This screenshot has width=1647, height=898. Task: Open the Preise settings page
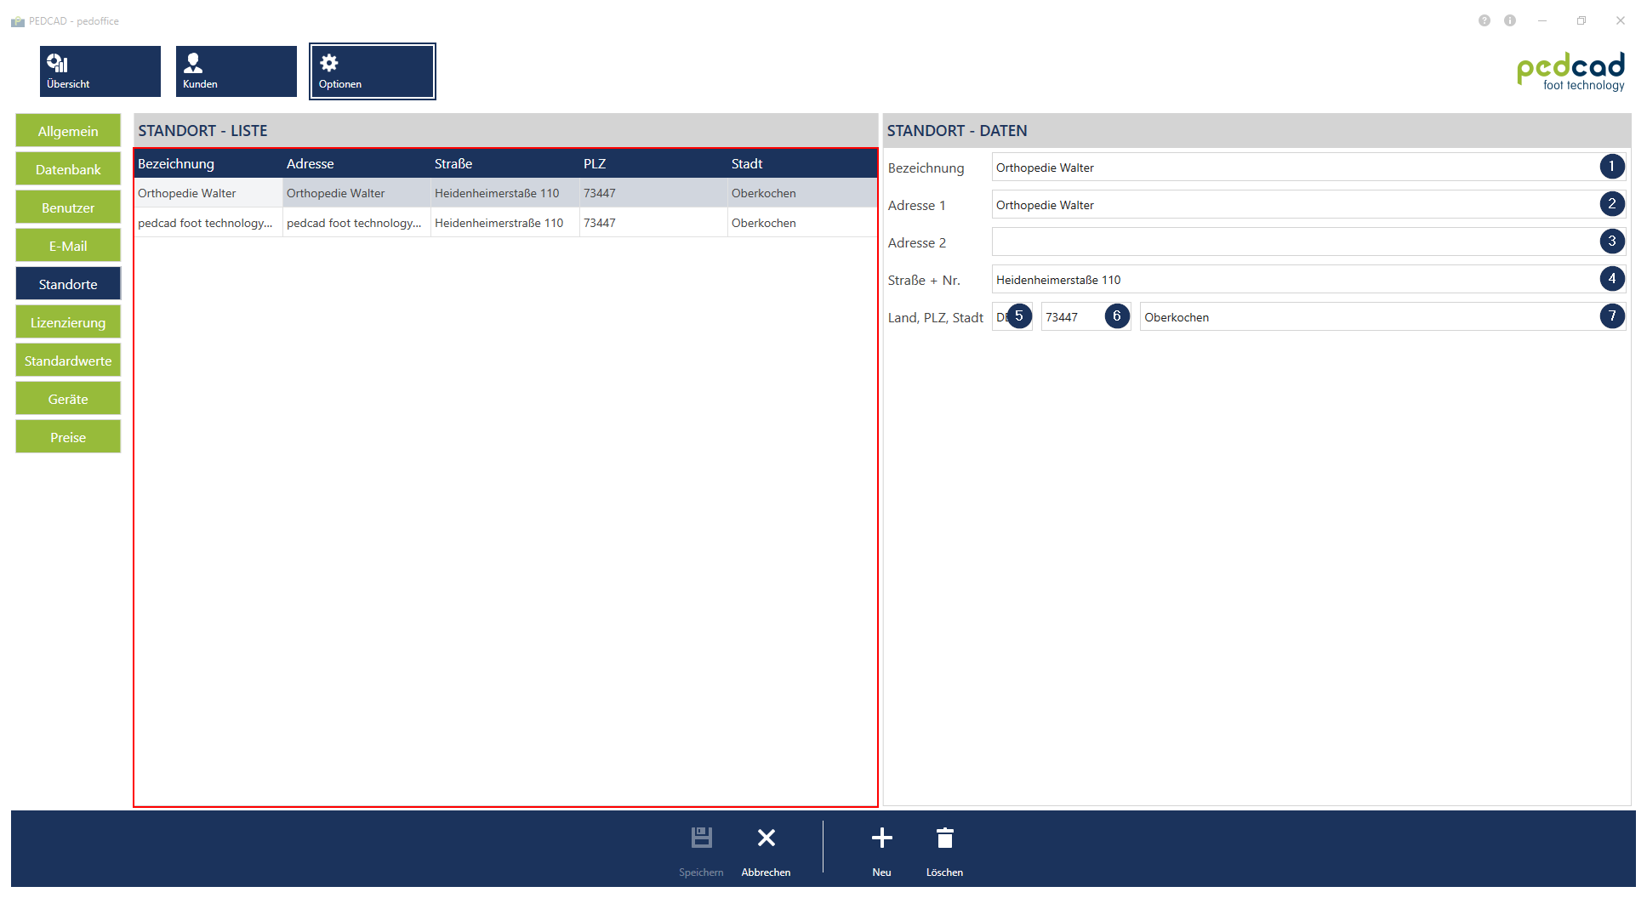68,437
